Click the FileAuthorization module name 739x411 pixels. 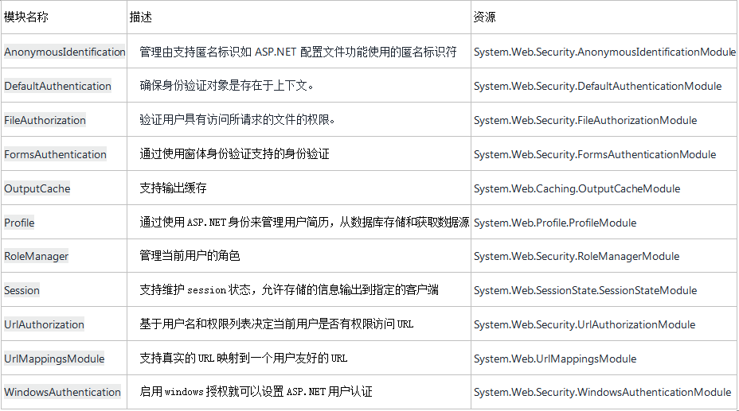45,120
